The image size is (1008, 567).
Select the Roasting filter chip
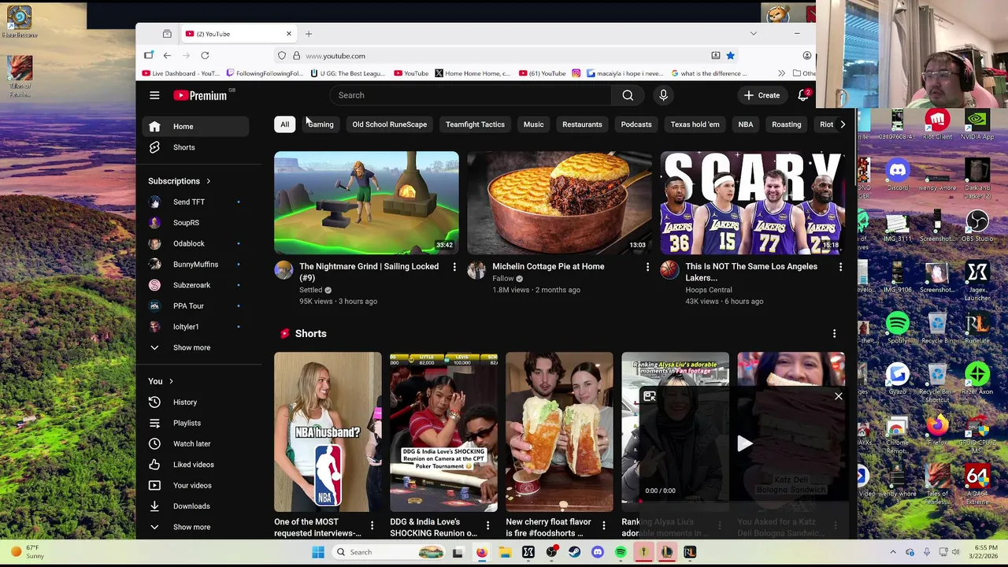786,124
